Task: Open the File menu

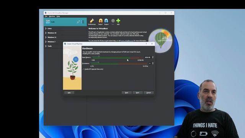Action: (46, 16)
